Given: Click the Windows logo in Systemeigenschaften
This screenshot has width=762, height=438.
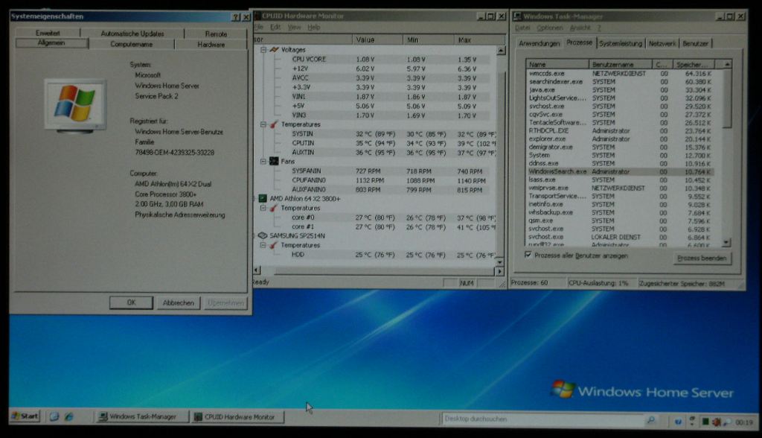Looking at the screenshot, I should tap(75, 104).
